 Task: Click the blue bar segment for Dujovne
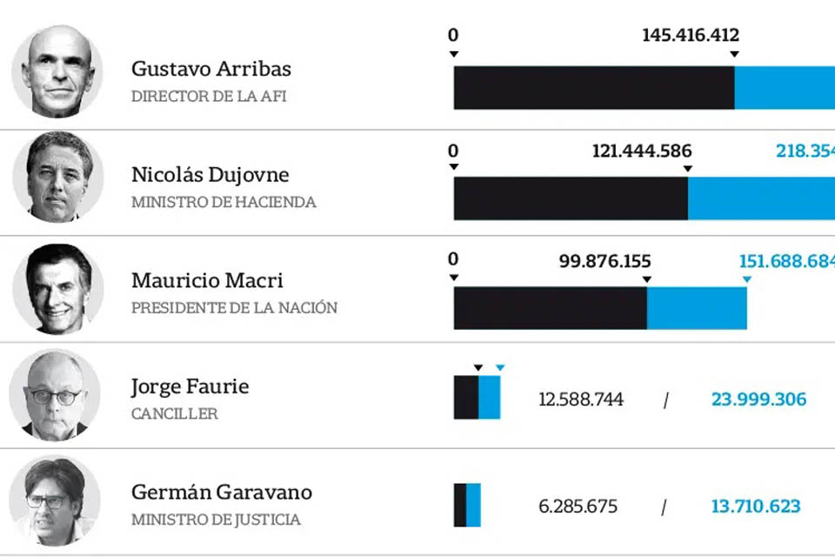click(x=761, y=198)
